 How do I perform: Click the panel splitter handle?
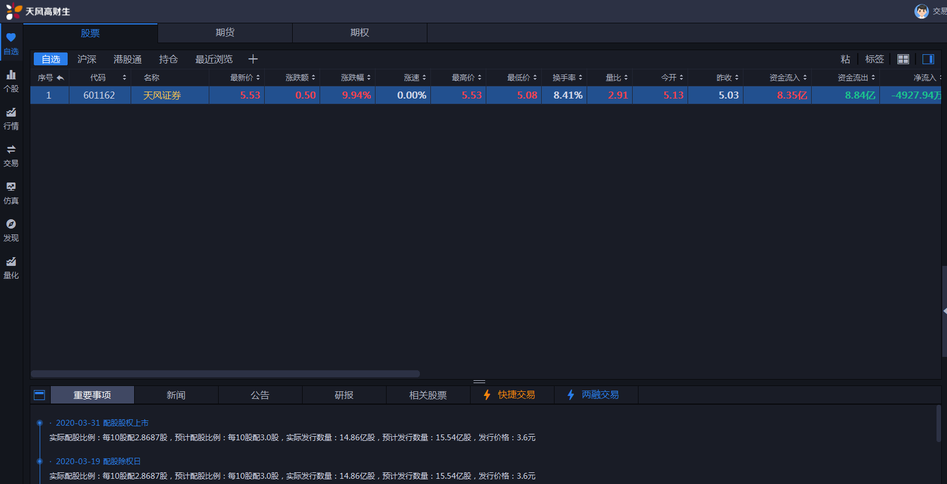click(479, 381)
